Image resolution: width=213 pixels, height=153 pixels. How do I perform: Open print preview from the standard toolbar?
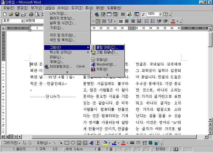[x=37, y=14]
